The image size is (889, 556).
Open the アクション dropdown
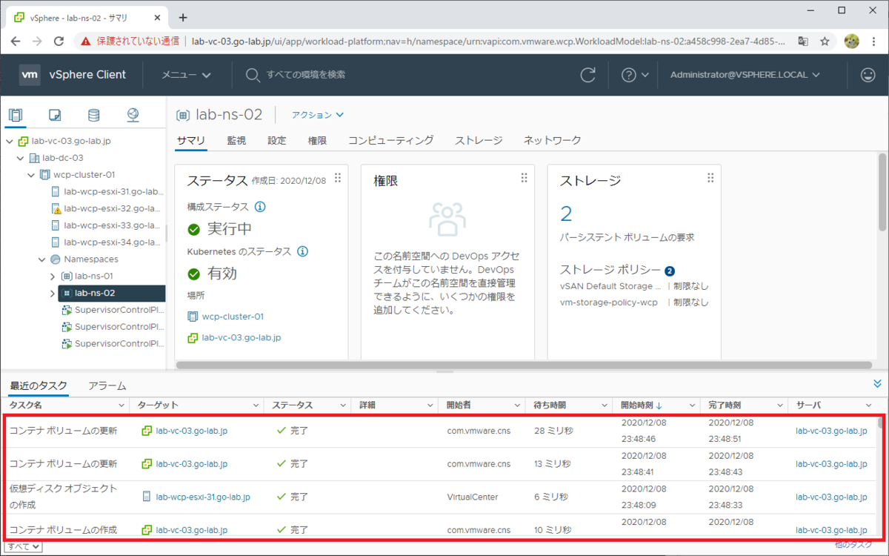[318, 115]
